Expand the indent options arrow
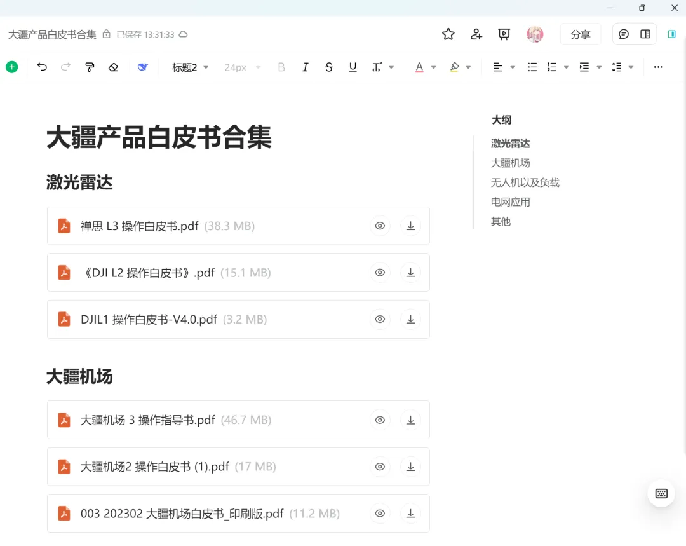The image size is (686, 546). pos(599,67)
